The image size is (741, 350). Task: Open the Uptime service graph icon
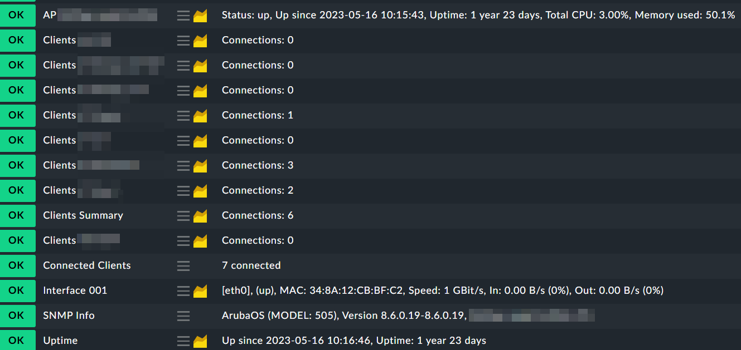pyautogui.click(x=200, y=341)
